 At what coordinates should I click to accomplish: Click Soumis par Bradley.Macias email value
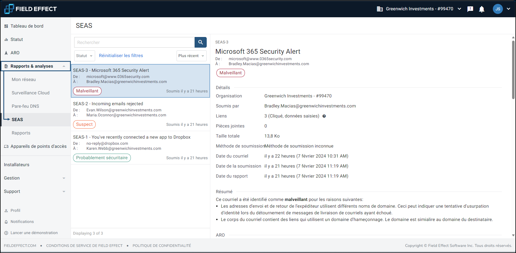click(310, 106)
